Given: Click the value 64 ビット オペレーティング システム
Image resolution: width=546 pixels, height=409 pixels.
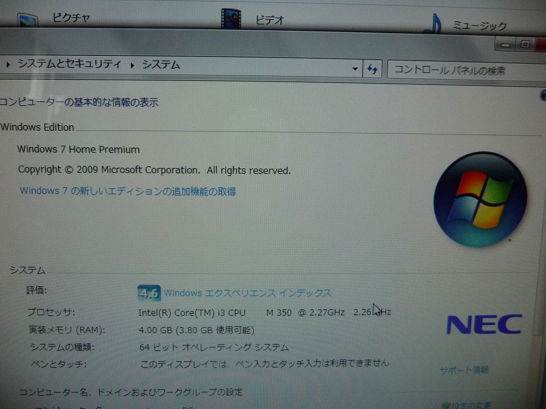Looking at the screenshot, I should coord(214,347).
